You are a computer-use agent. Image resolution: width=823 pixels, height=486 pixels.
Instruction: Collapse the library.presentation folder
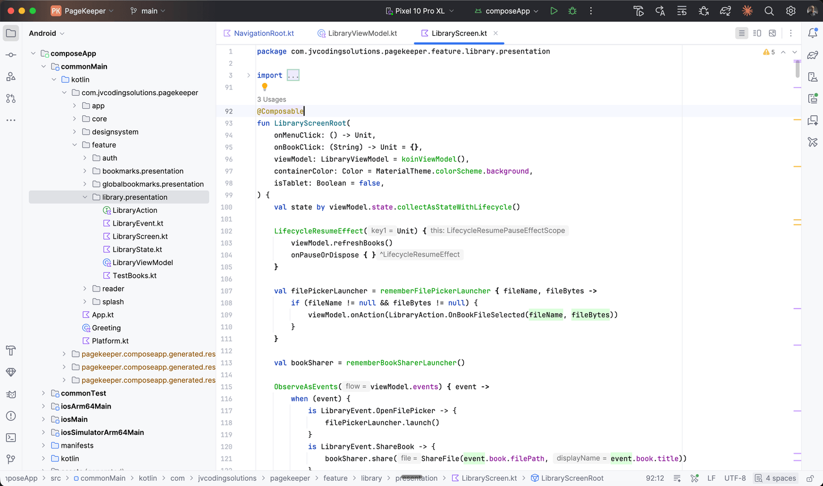click(x=86, y=197)
